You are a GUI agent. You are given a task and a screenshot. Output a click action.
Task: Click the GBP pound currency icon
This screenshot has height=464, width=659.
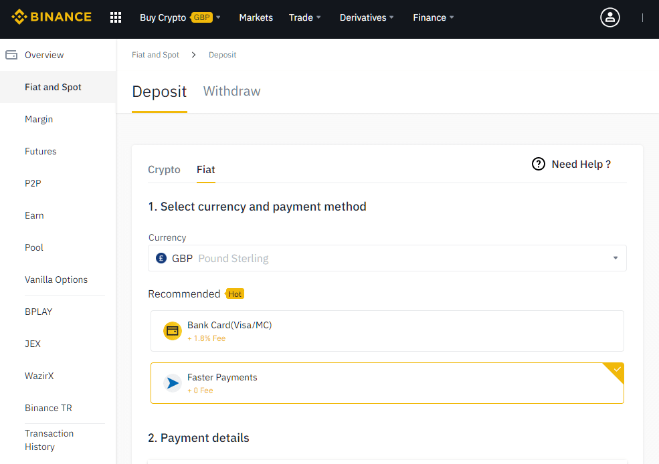(161, 258)
